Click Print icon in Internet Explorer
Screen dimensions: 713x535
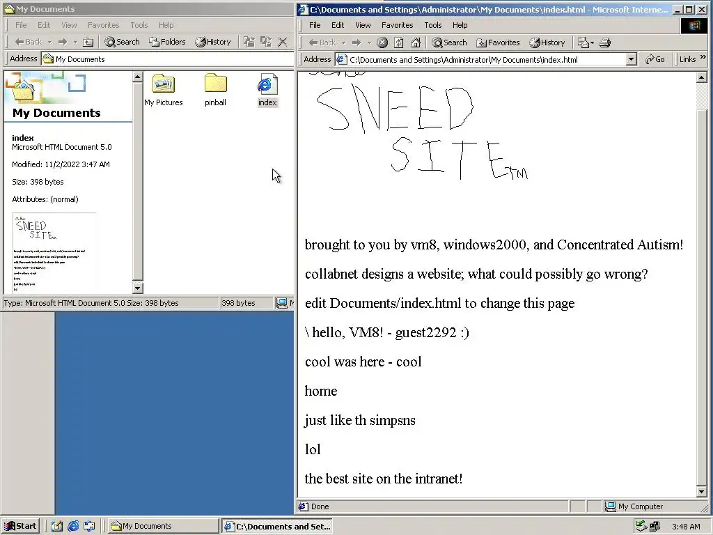pyautogui.click(x=605, y=42)
